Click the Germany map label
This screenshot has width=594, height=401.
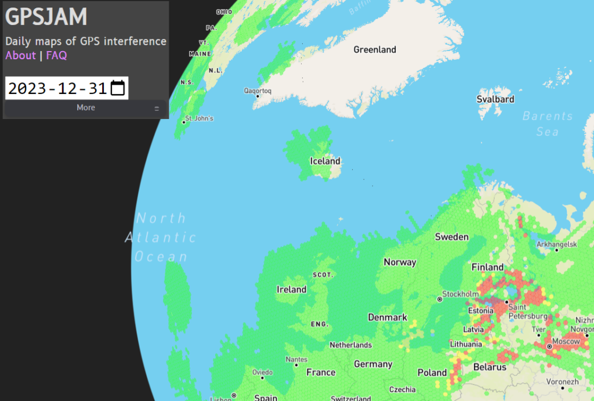click(373, 364)
